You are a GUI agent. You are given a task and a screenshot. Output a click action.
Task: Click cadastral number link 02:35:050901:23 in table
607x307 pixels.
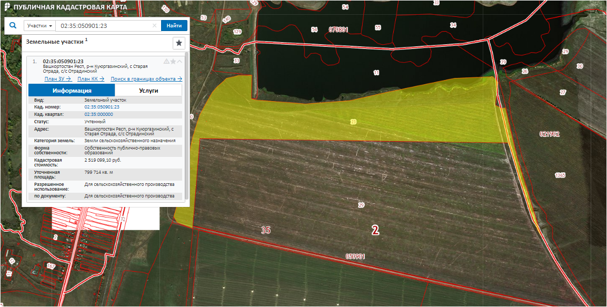pos(102,107)
